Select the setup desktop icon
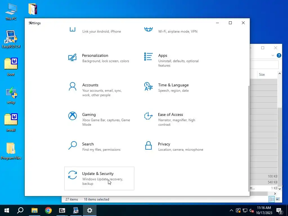288x216 pixels. (11, 96)
